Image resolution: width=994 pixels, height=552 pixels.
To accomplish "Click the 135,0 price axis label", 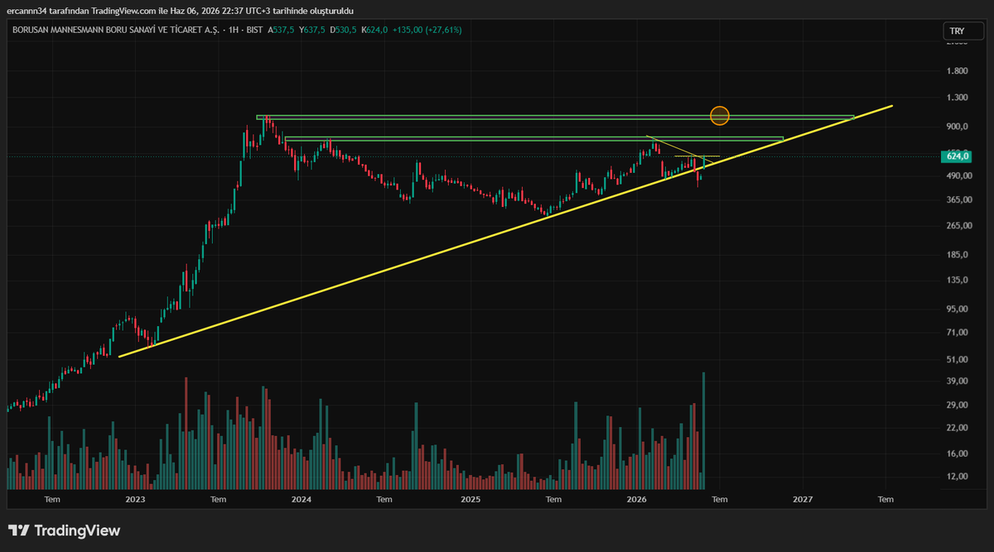I will click(956, 280).
